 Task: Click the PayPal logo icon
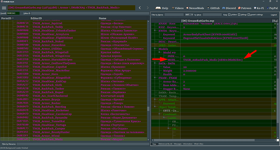(268, 8)
